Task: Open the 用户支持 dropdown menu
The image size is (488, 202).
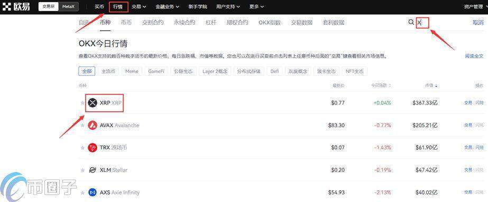Action: pos(228,6)
